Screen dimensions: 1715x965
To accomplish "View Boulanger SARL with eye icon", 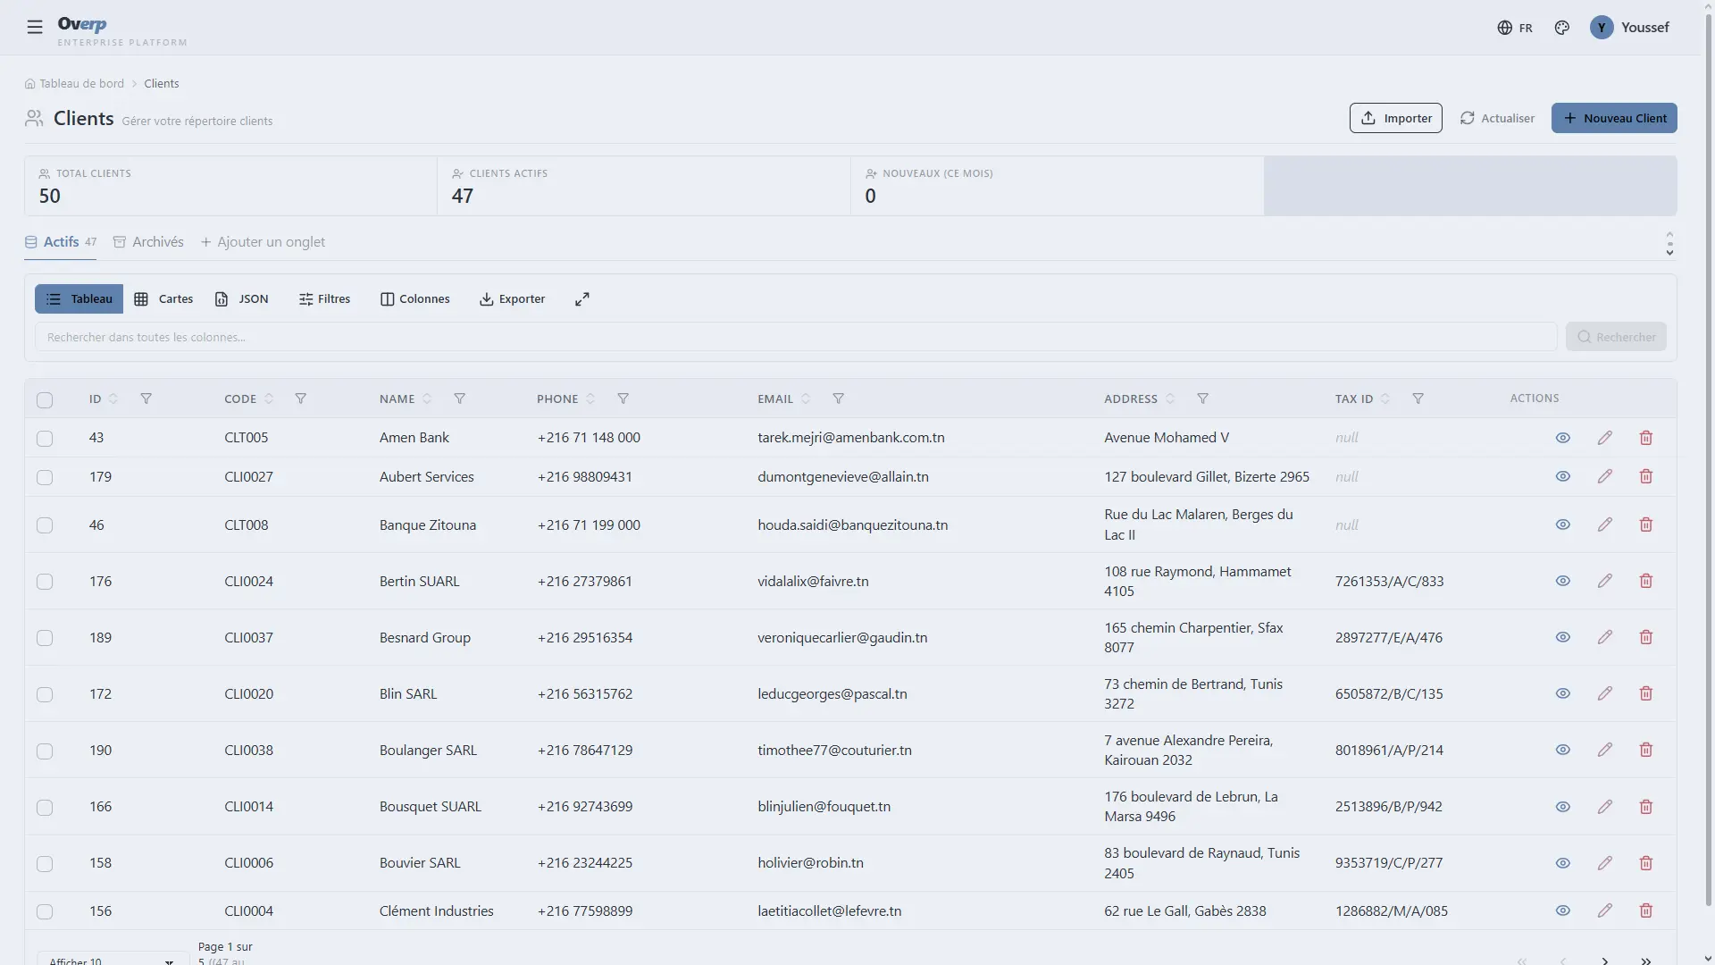I will point(1562,750).
